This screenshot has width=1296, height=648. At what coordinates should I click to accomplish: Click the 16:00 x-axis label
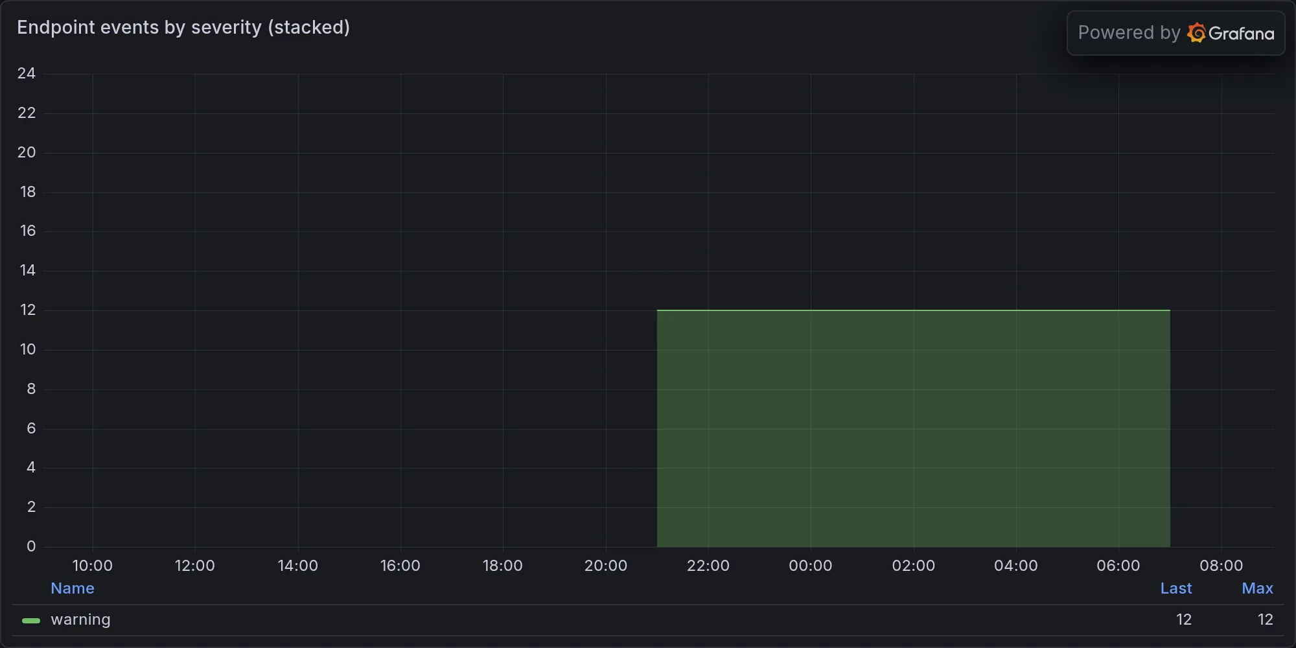(400, 566)
